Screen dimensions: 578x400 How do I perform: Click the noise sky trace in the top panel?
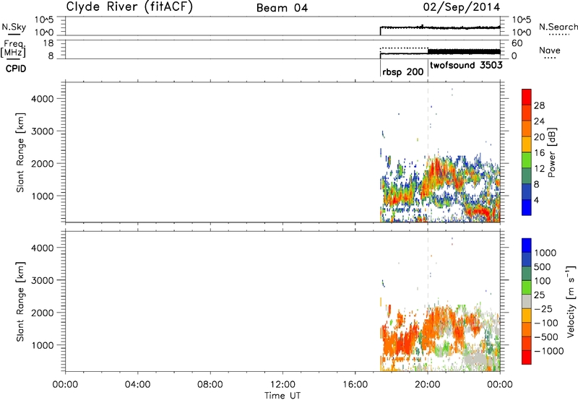(x=440, y=27)
